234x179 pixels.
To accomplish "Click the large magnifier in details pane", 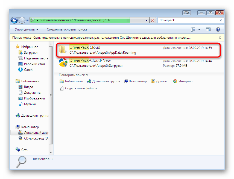I will [21, 162].
